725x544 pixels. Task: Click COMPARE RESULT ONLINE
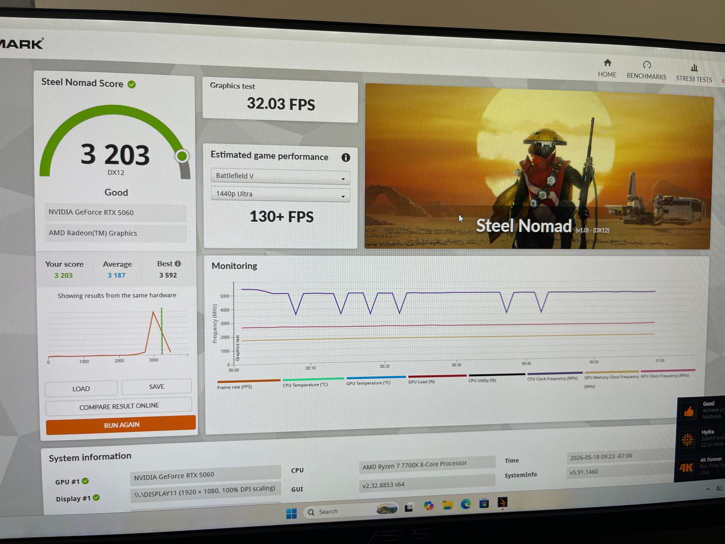point(119,406)
